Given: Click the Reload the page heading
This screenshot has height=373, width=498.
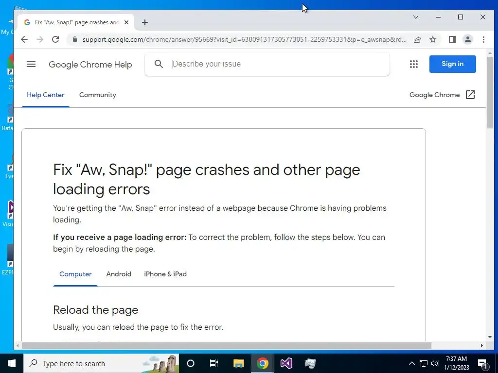Looking at the screenshot, I should click(96, 310).
